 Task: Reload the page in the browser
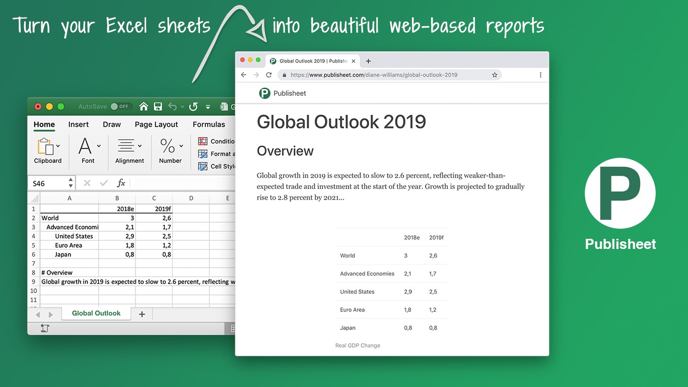coord(269,75)
